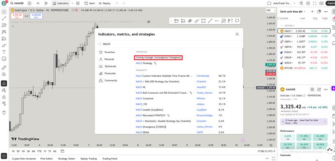Open the text annotation tool
335x161 pixels.
click(x=4, y=52)
